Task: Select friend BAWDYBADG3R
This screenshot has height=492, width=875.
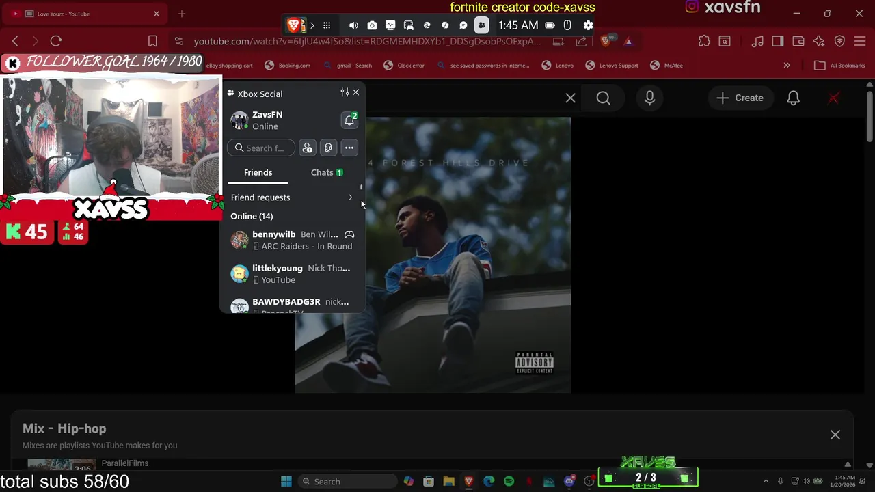Action: pyautogui.click(x=293, y=305)
